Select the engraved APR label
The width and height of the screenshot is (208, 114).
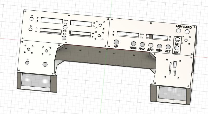point(151,49)
